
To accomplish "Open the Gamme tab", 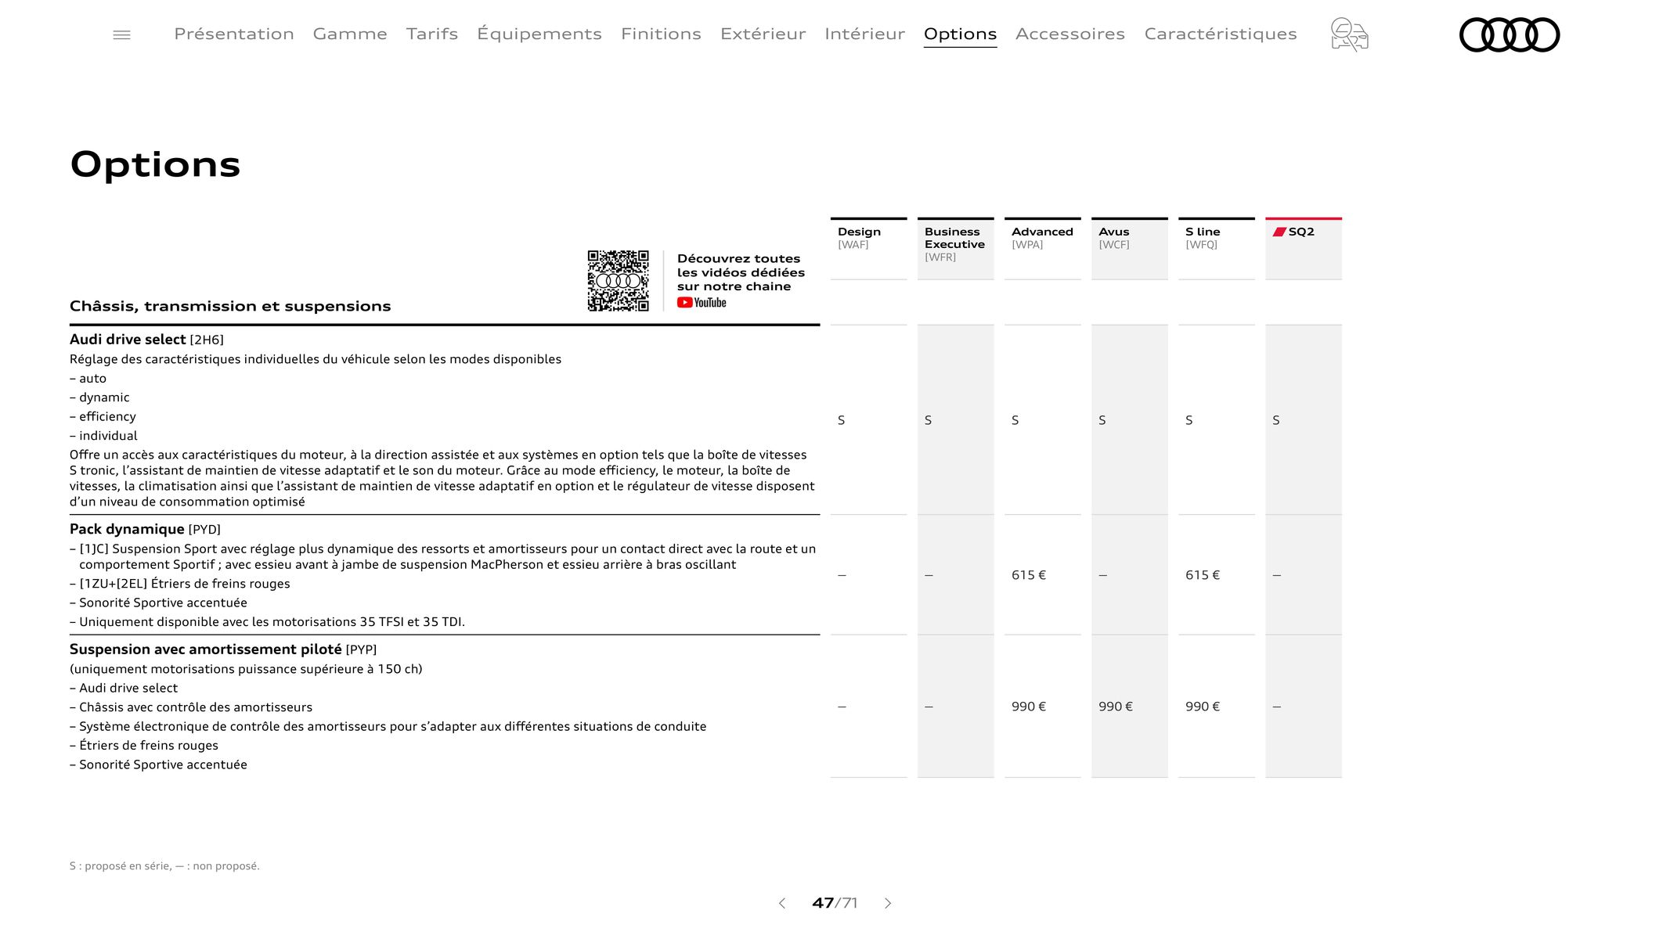I will 350,34.
